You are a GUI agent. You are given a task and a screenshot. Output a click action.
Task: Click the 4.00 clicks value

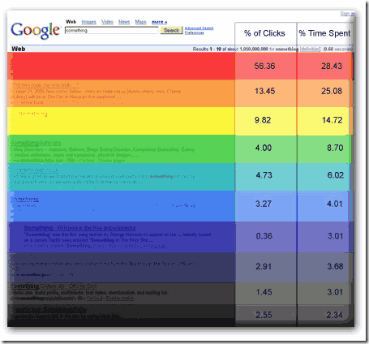(x=264, y=148)
